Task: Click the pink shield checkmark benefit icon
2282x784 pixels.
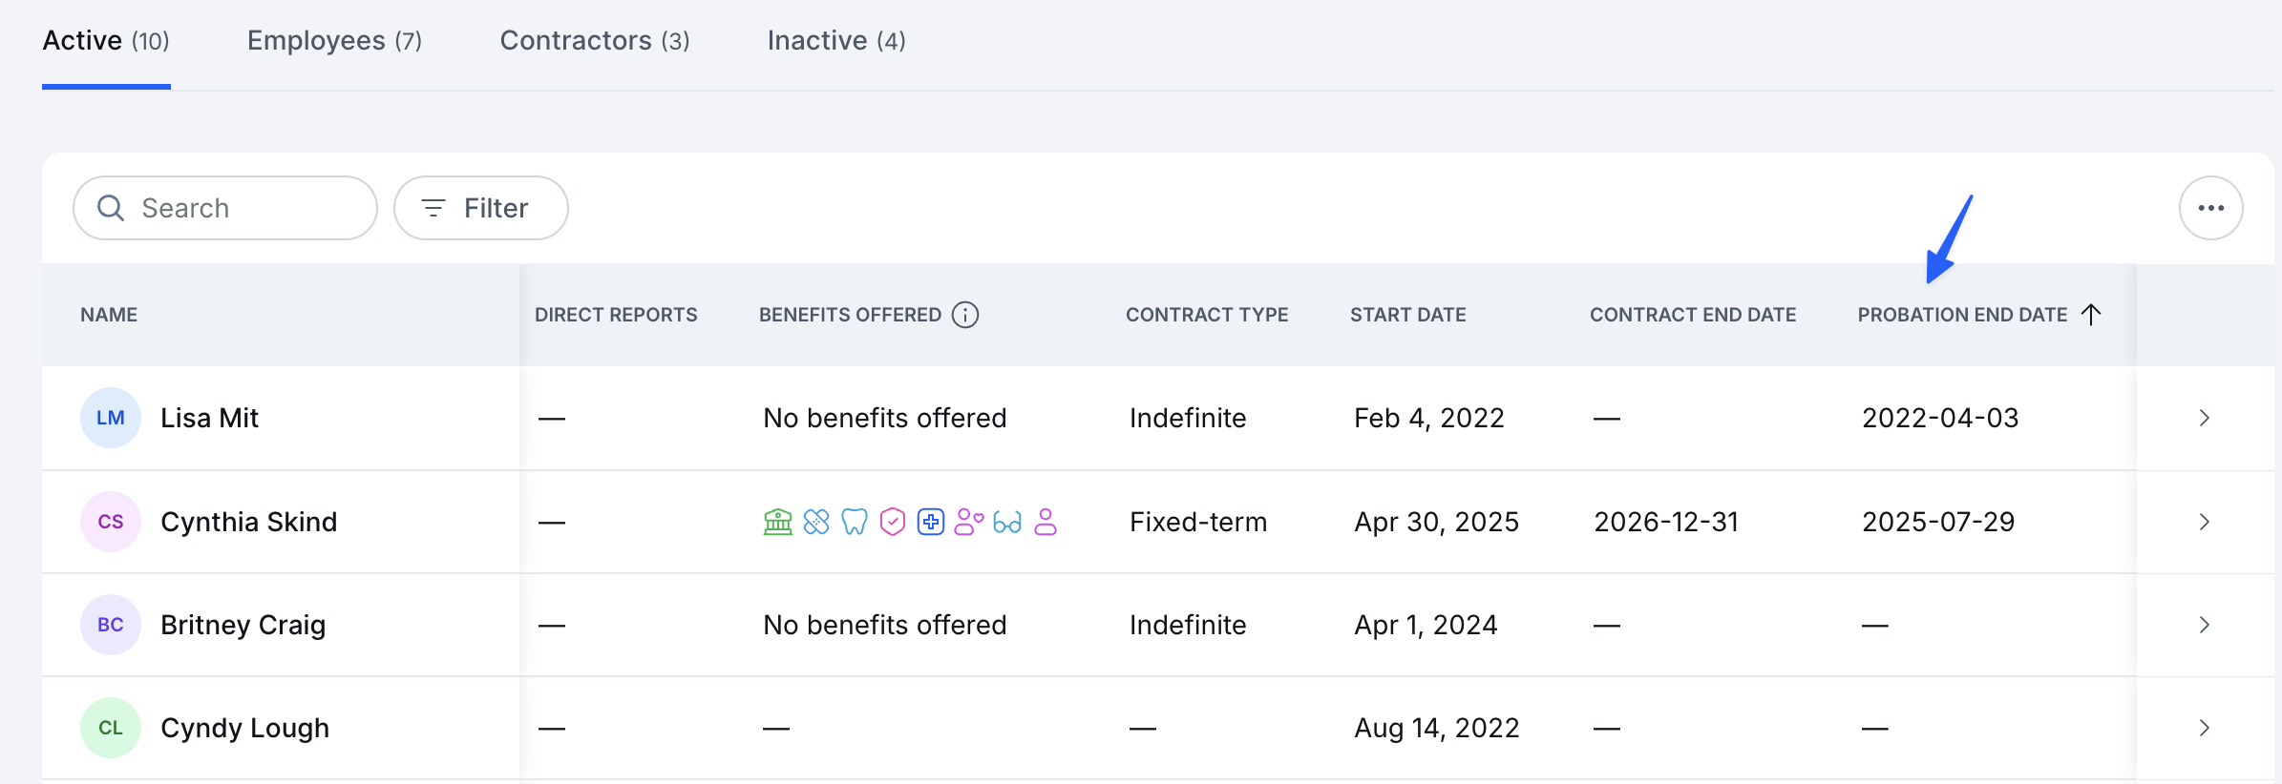Action: click(x=893, y=522)
